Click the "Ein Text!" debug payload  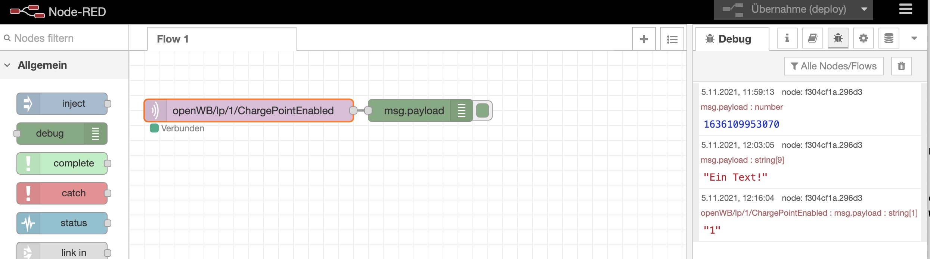[x=735, y=177]
